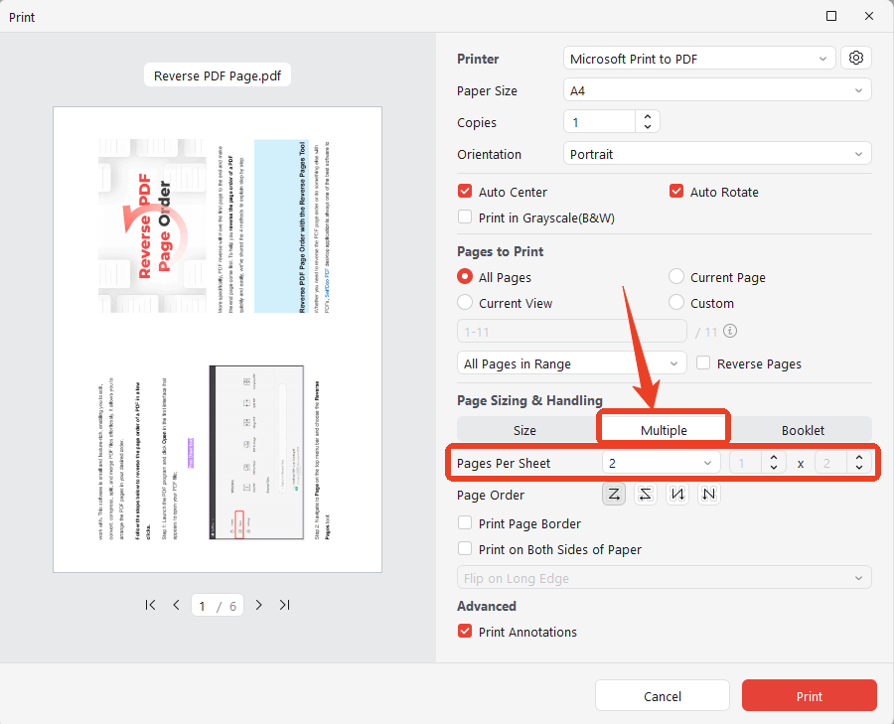
Task: Switch to Size tab
Action: [524, 430]
